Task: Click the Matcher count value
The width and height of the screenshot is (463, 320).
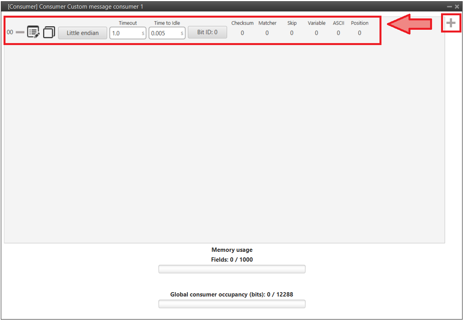Action: pyautogui.click(x=267, y=33)
